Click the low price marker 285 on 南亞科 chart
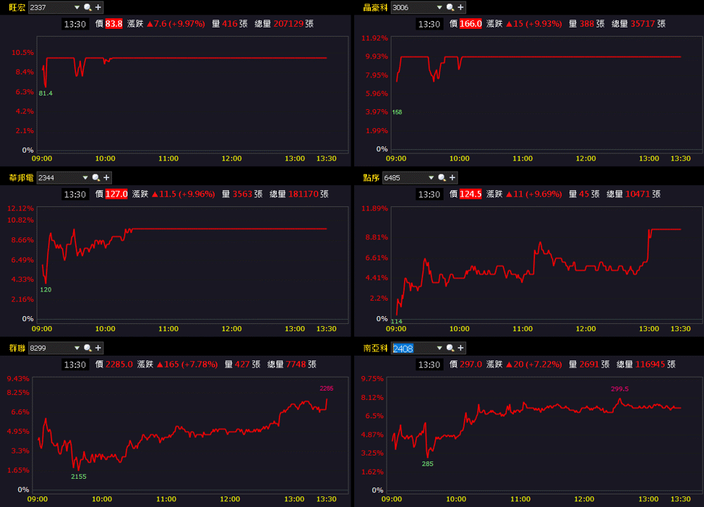704x507 pixels. point(427,464)
